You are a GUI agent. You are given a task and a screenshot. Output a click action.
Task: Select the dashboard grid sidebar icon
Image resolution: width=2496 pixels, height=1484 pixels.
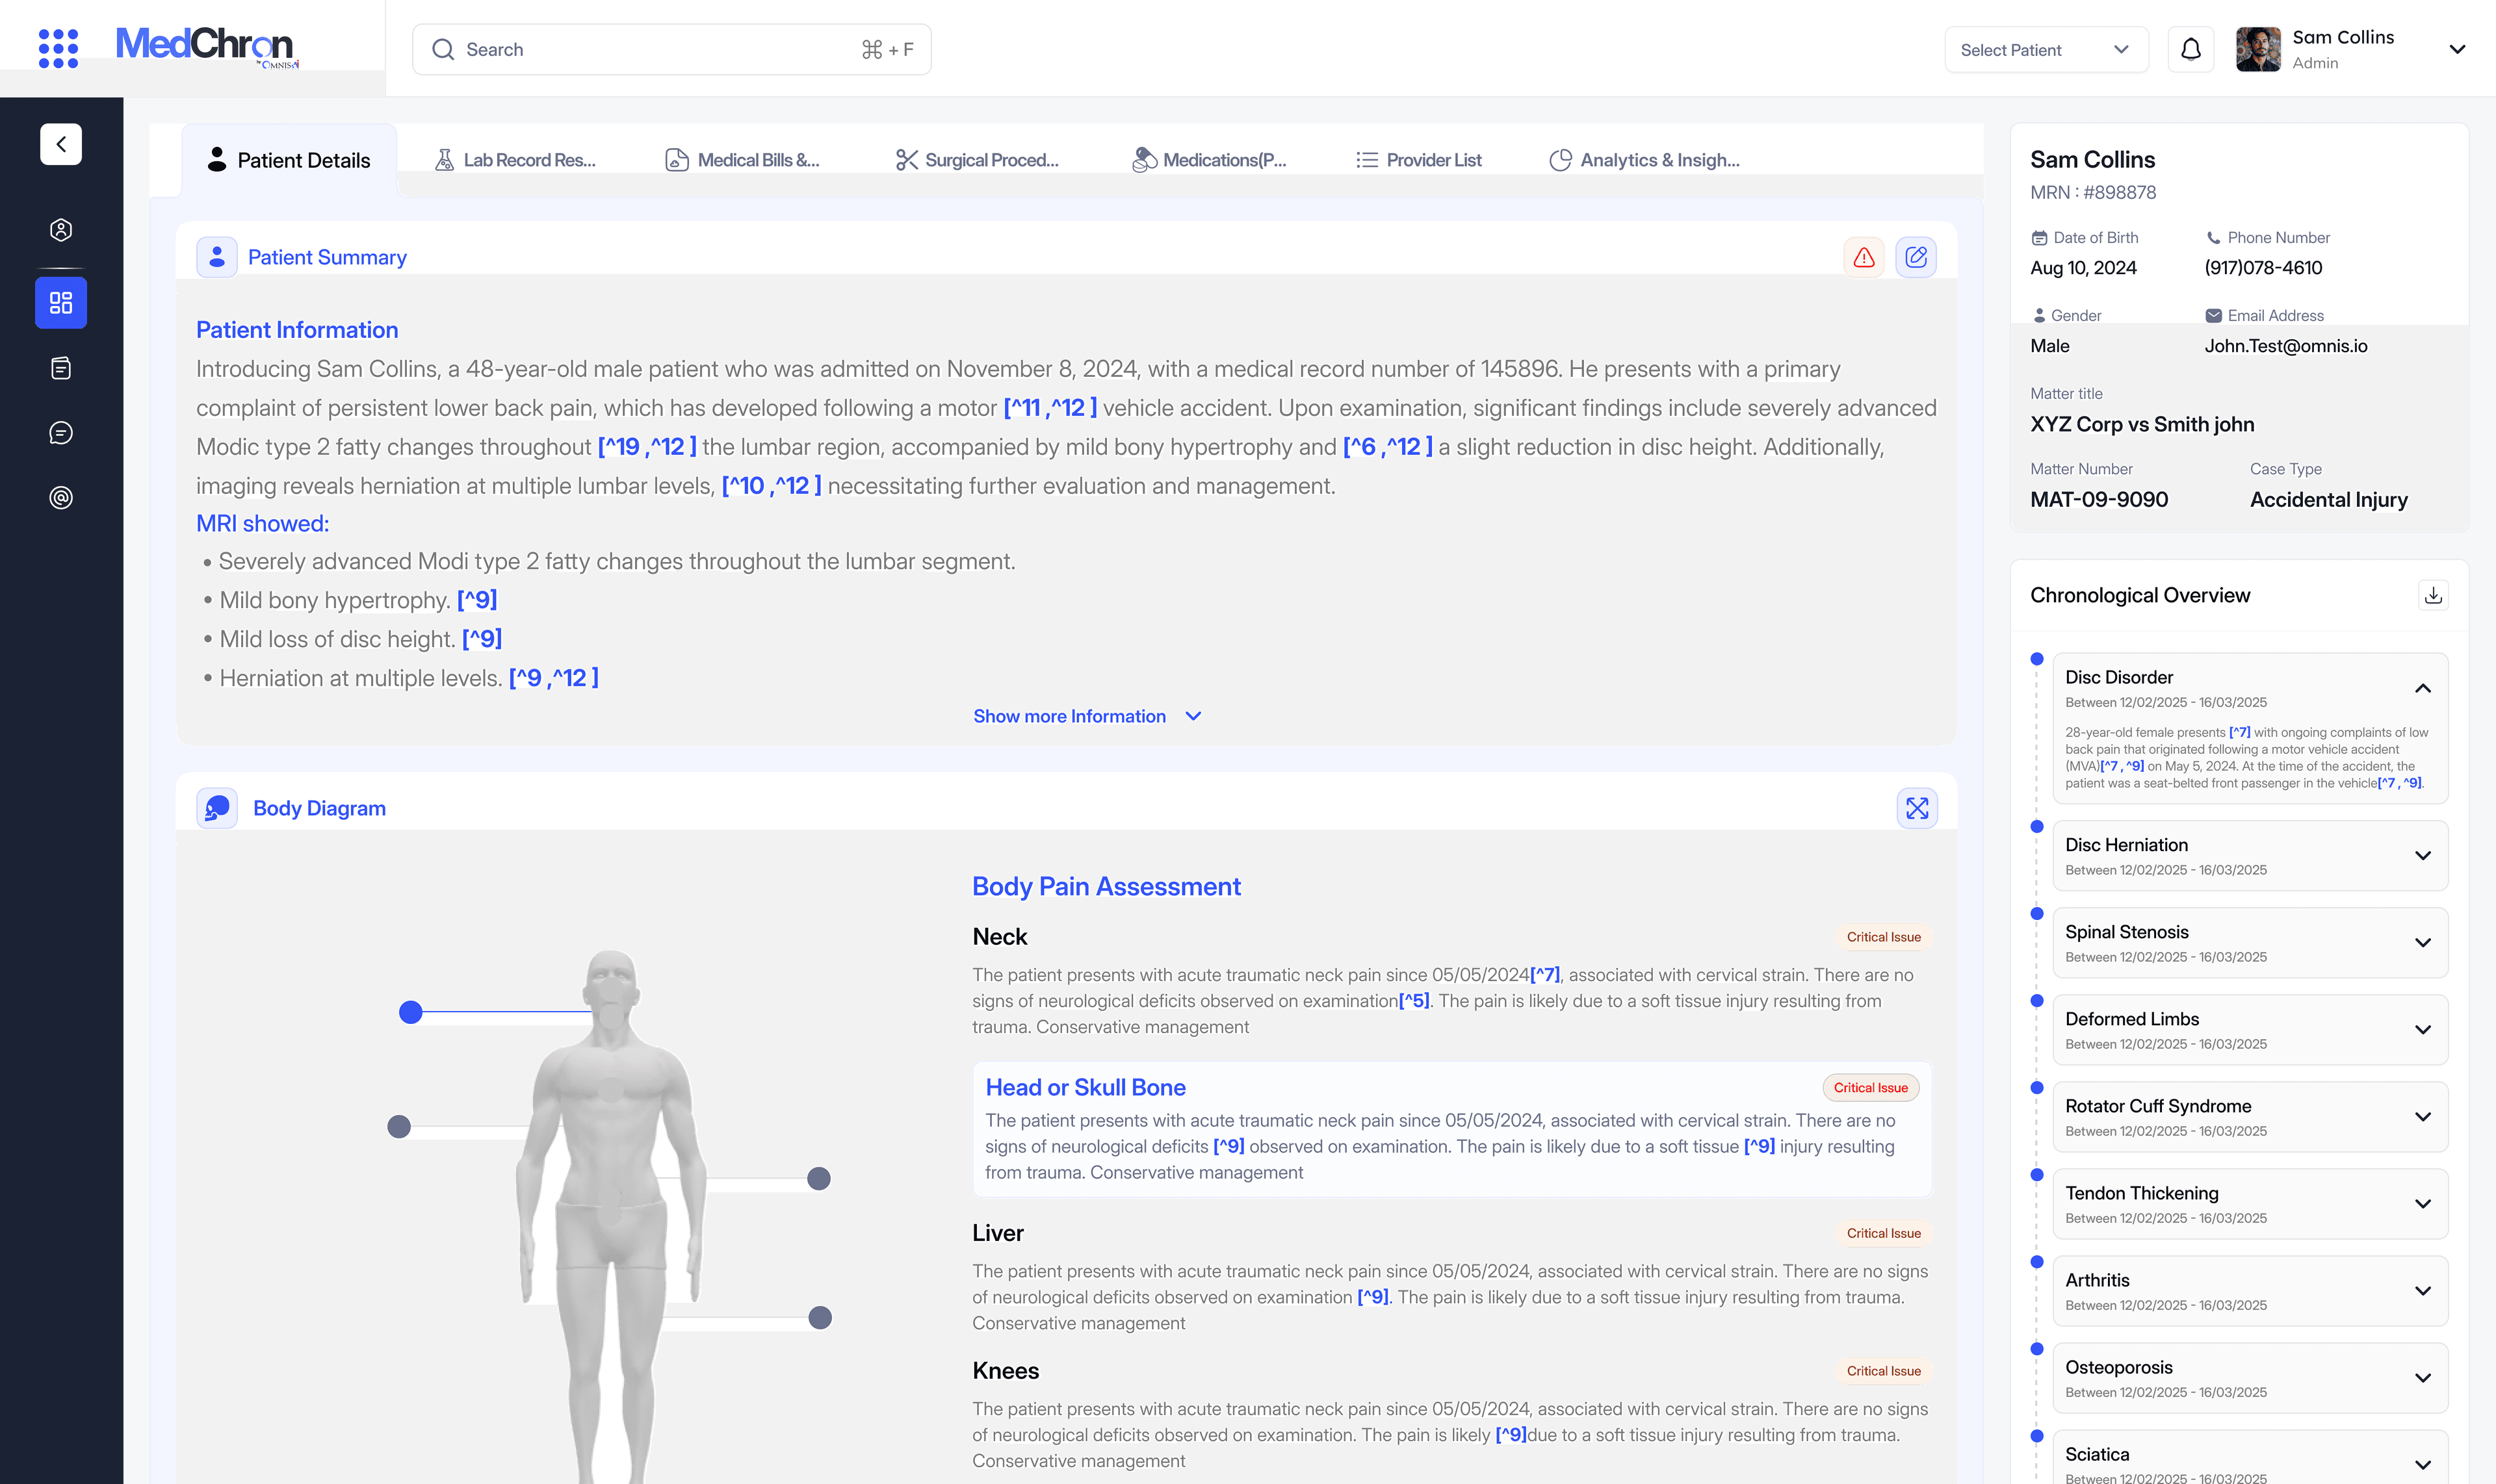(61, 303)
